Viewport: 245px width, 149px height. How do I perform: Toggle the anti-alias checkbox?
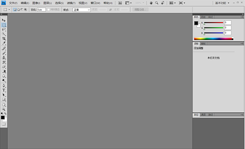(x=49, y=9)
